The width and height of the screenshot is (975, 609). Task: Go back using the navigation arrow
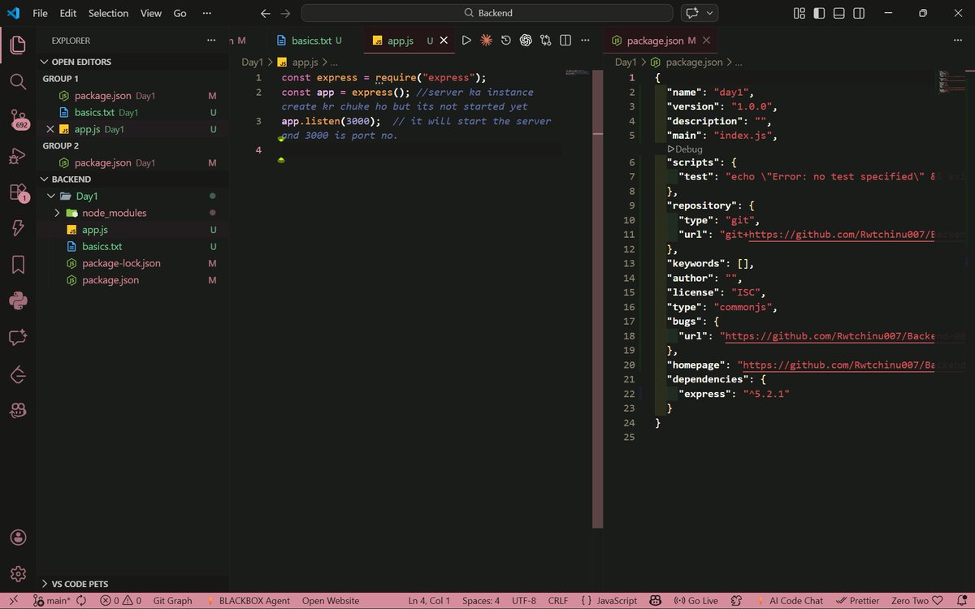265,13
